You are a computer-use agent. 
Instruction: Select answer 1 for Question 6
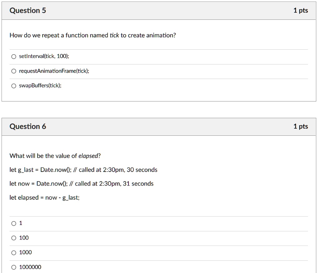click(x=14, y=223)
